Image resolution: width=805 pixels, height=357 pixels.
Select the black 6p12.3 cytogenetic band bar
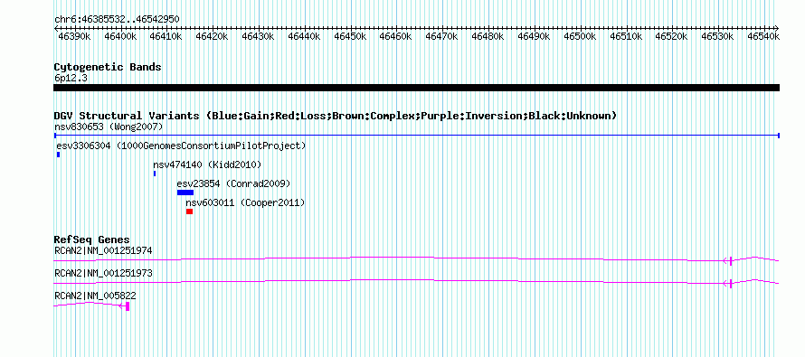[416, 88]
